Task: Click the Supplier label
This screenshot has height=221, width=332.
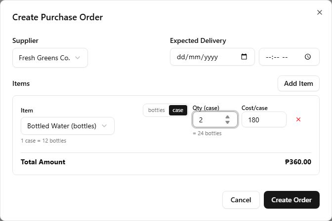Action: 25,40
